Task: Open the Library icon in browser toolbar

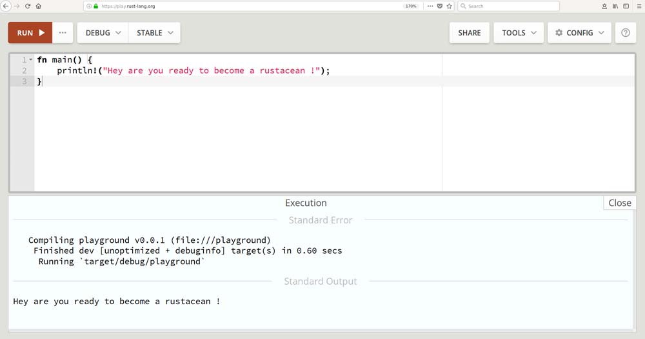Action: click(x=615, y=6)
